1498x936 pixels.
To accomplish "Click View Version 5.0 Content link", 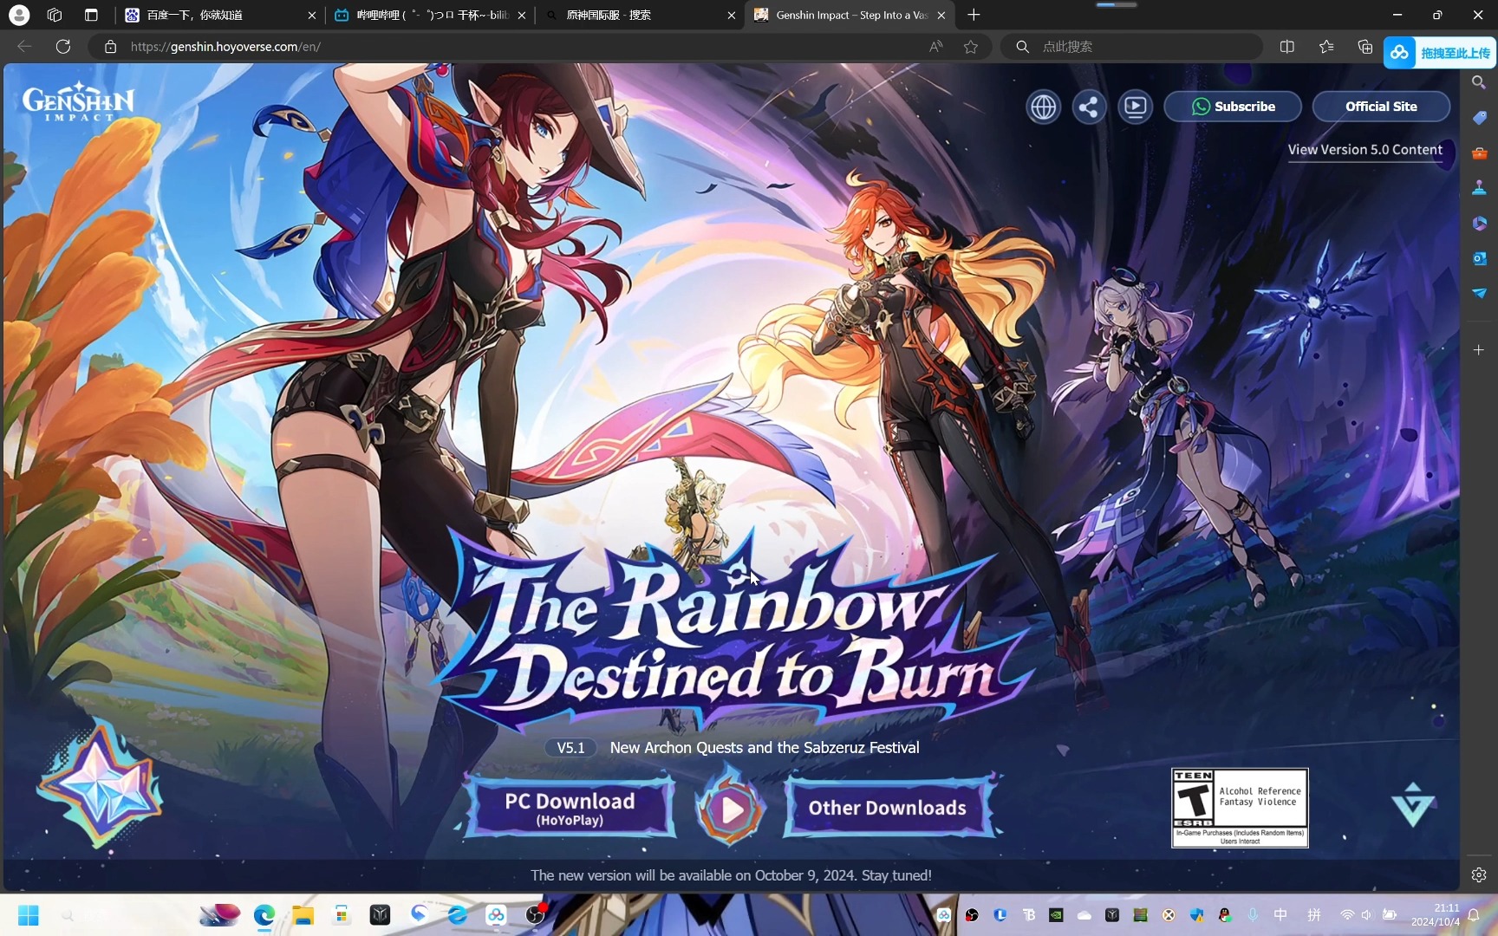I will (1364, 149).
